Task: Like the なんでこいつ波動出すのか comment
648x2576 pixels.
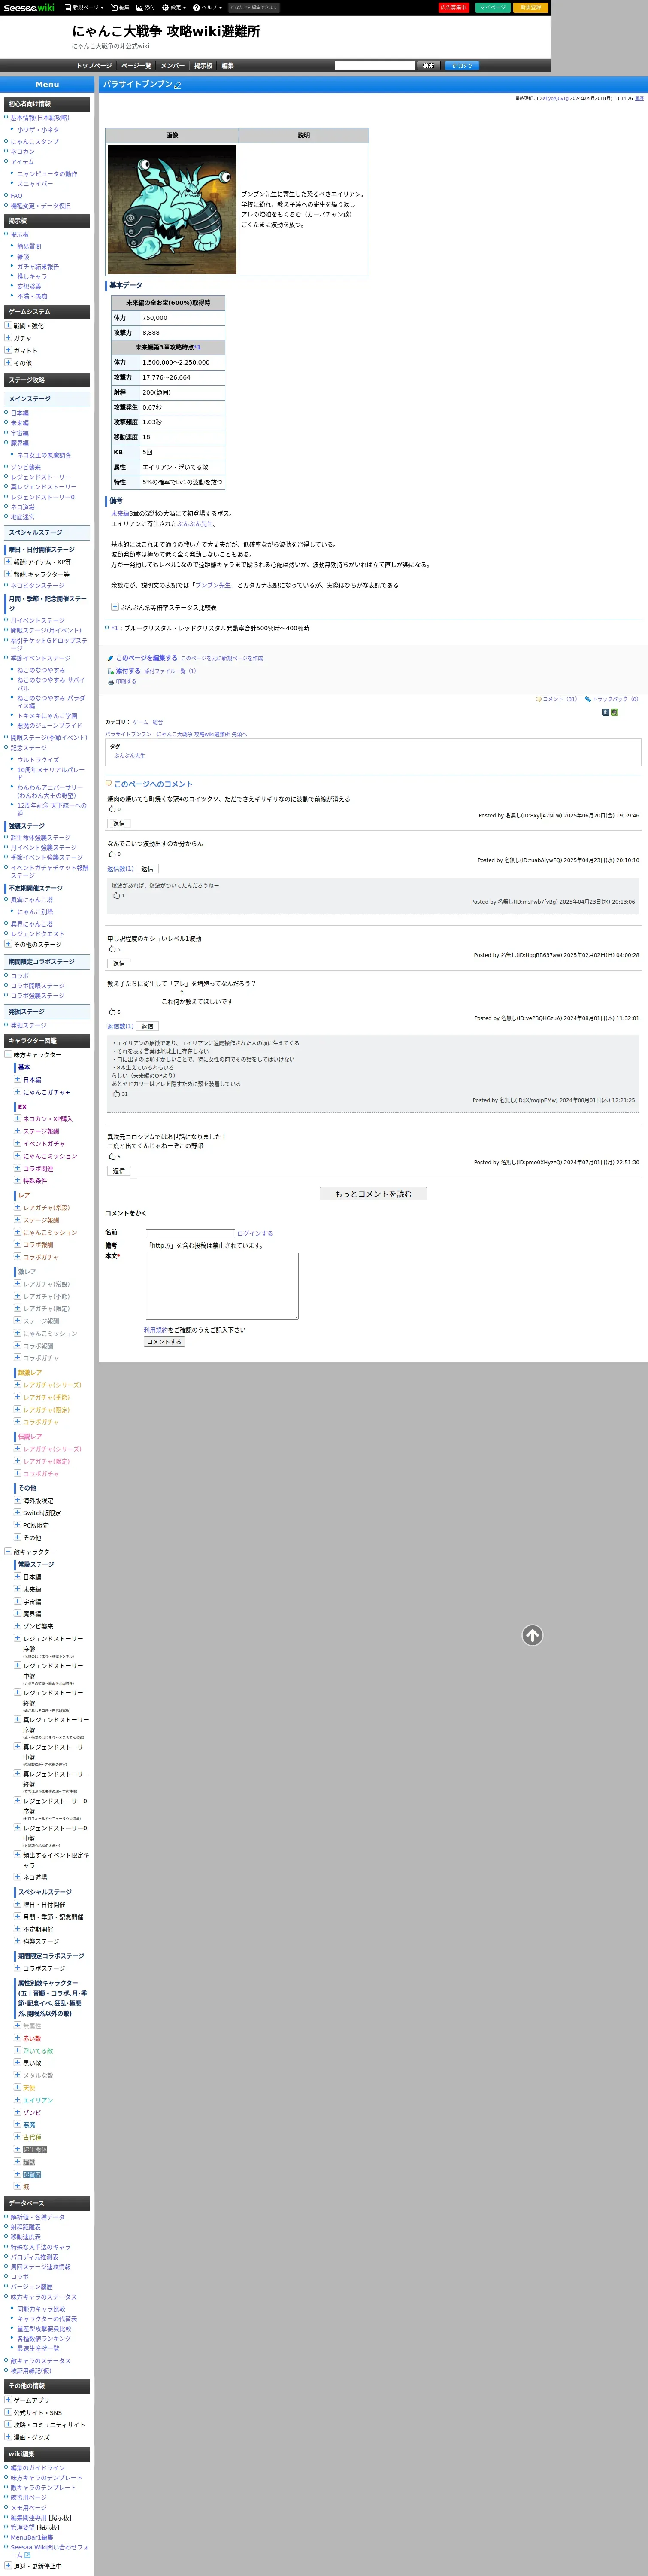Action: pyautogui.click(x=112, y=854)
